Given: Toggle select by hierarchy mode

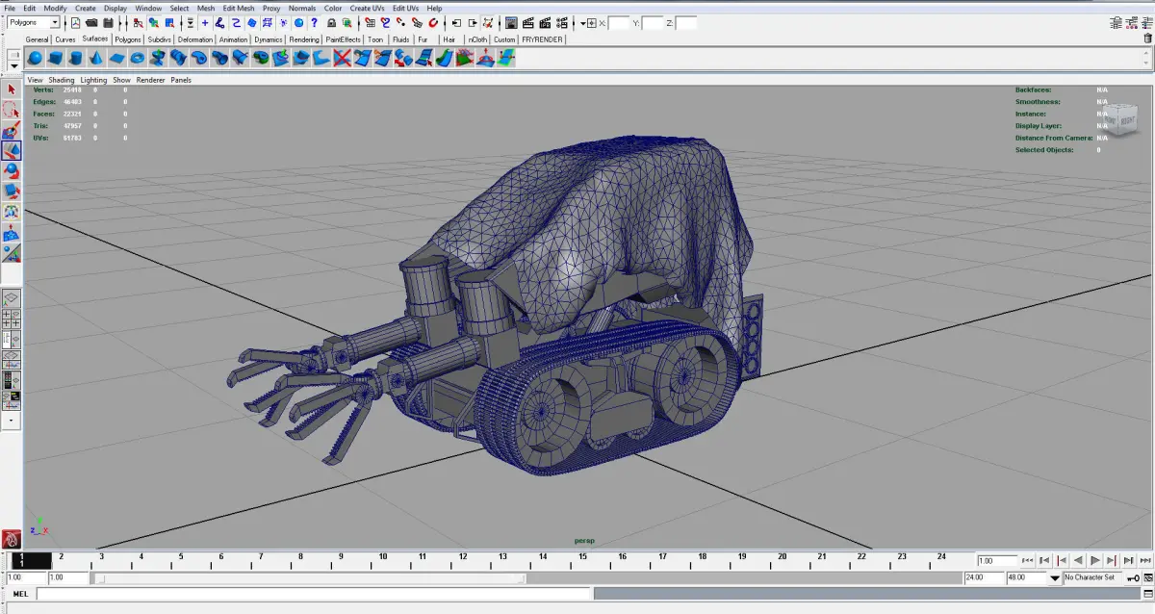Looking at the screenshot, I should 138,22.
